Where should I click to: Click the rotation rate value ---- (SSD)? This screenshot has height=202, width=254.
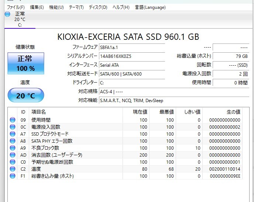231,65
